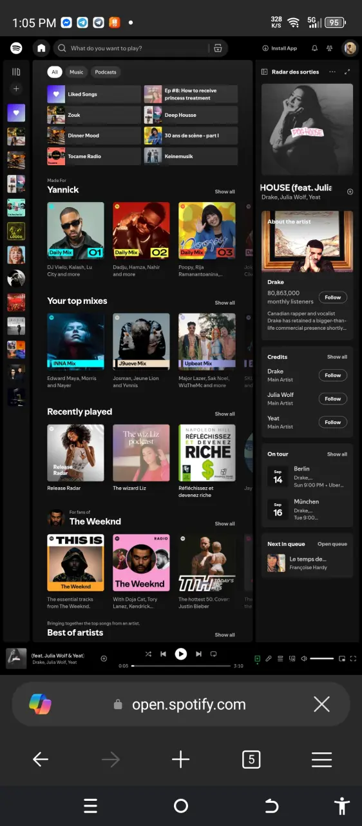Open Queue icon in player bar
The width and height of the screenshot is (362, 826).
tap(280, 658)
